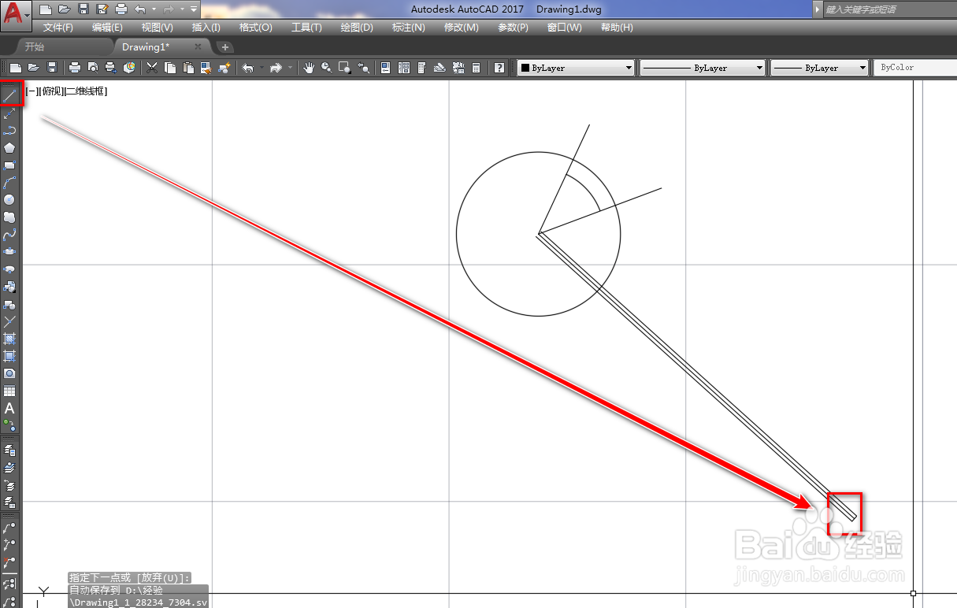This screenshot has height=608, width=957.
Task: Select the Hatch tool
Action: (10, 339)
